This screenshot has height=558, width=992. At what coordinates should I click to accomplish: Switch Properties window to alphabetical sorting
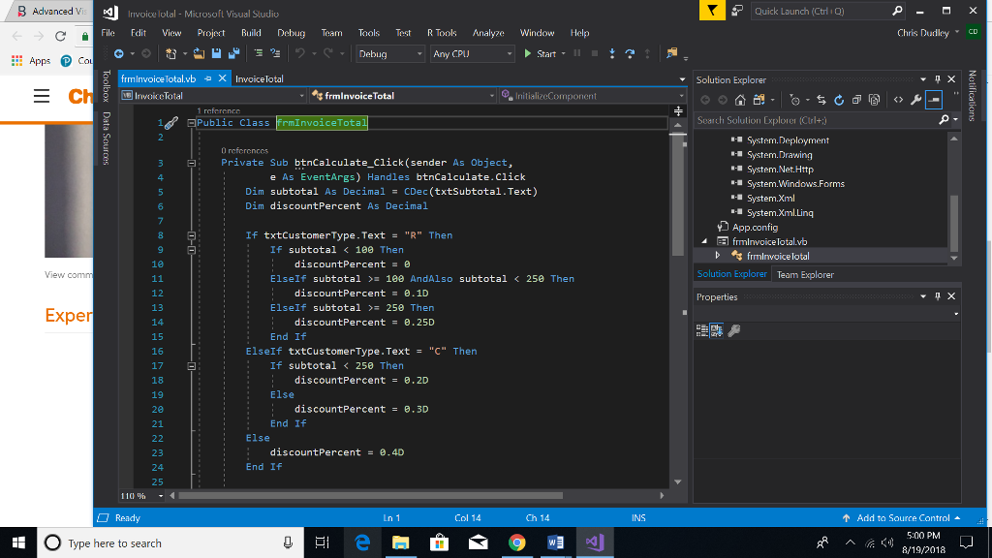716,330
